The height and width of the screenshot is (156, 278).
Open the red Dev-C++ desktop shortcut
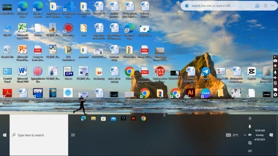click(160, 75)
